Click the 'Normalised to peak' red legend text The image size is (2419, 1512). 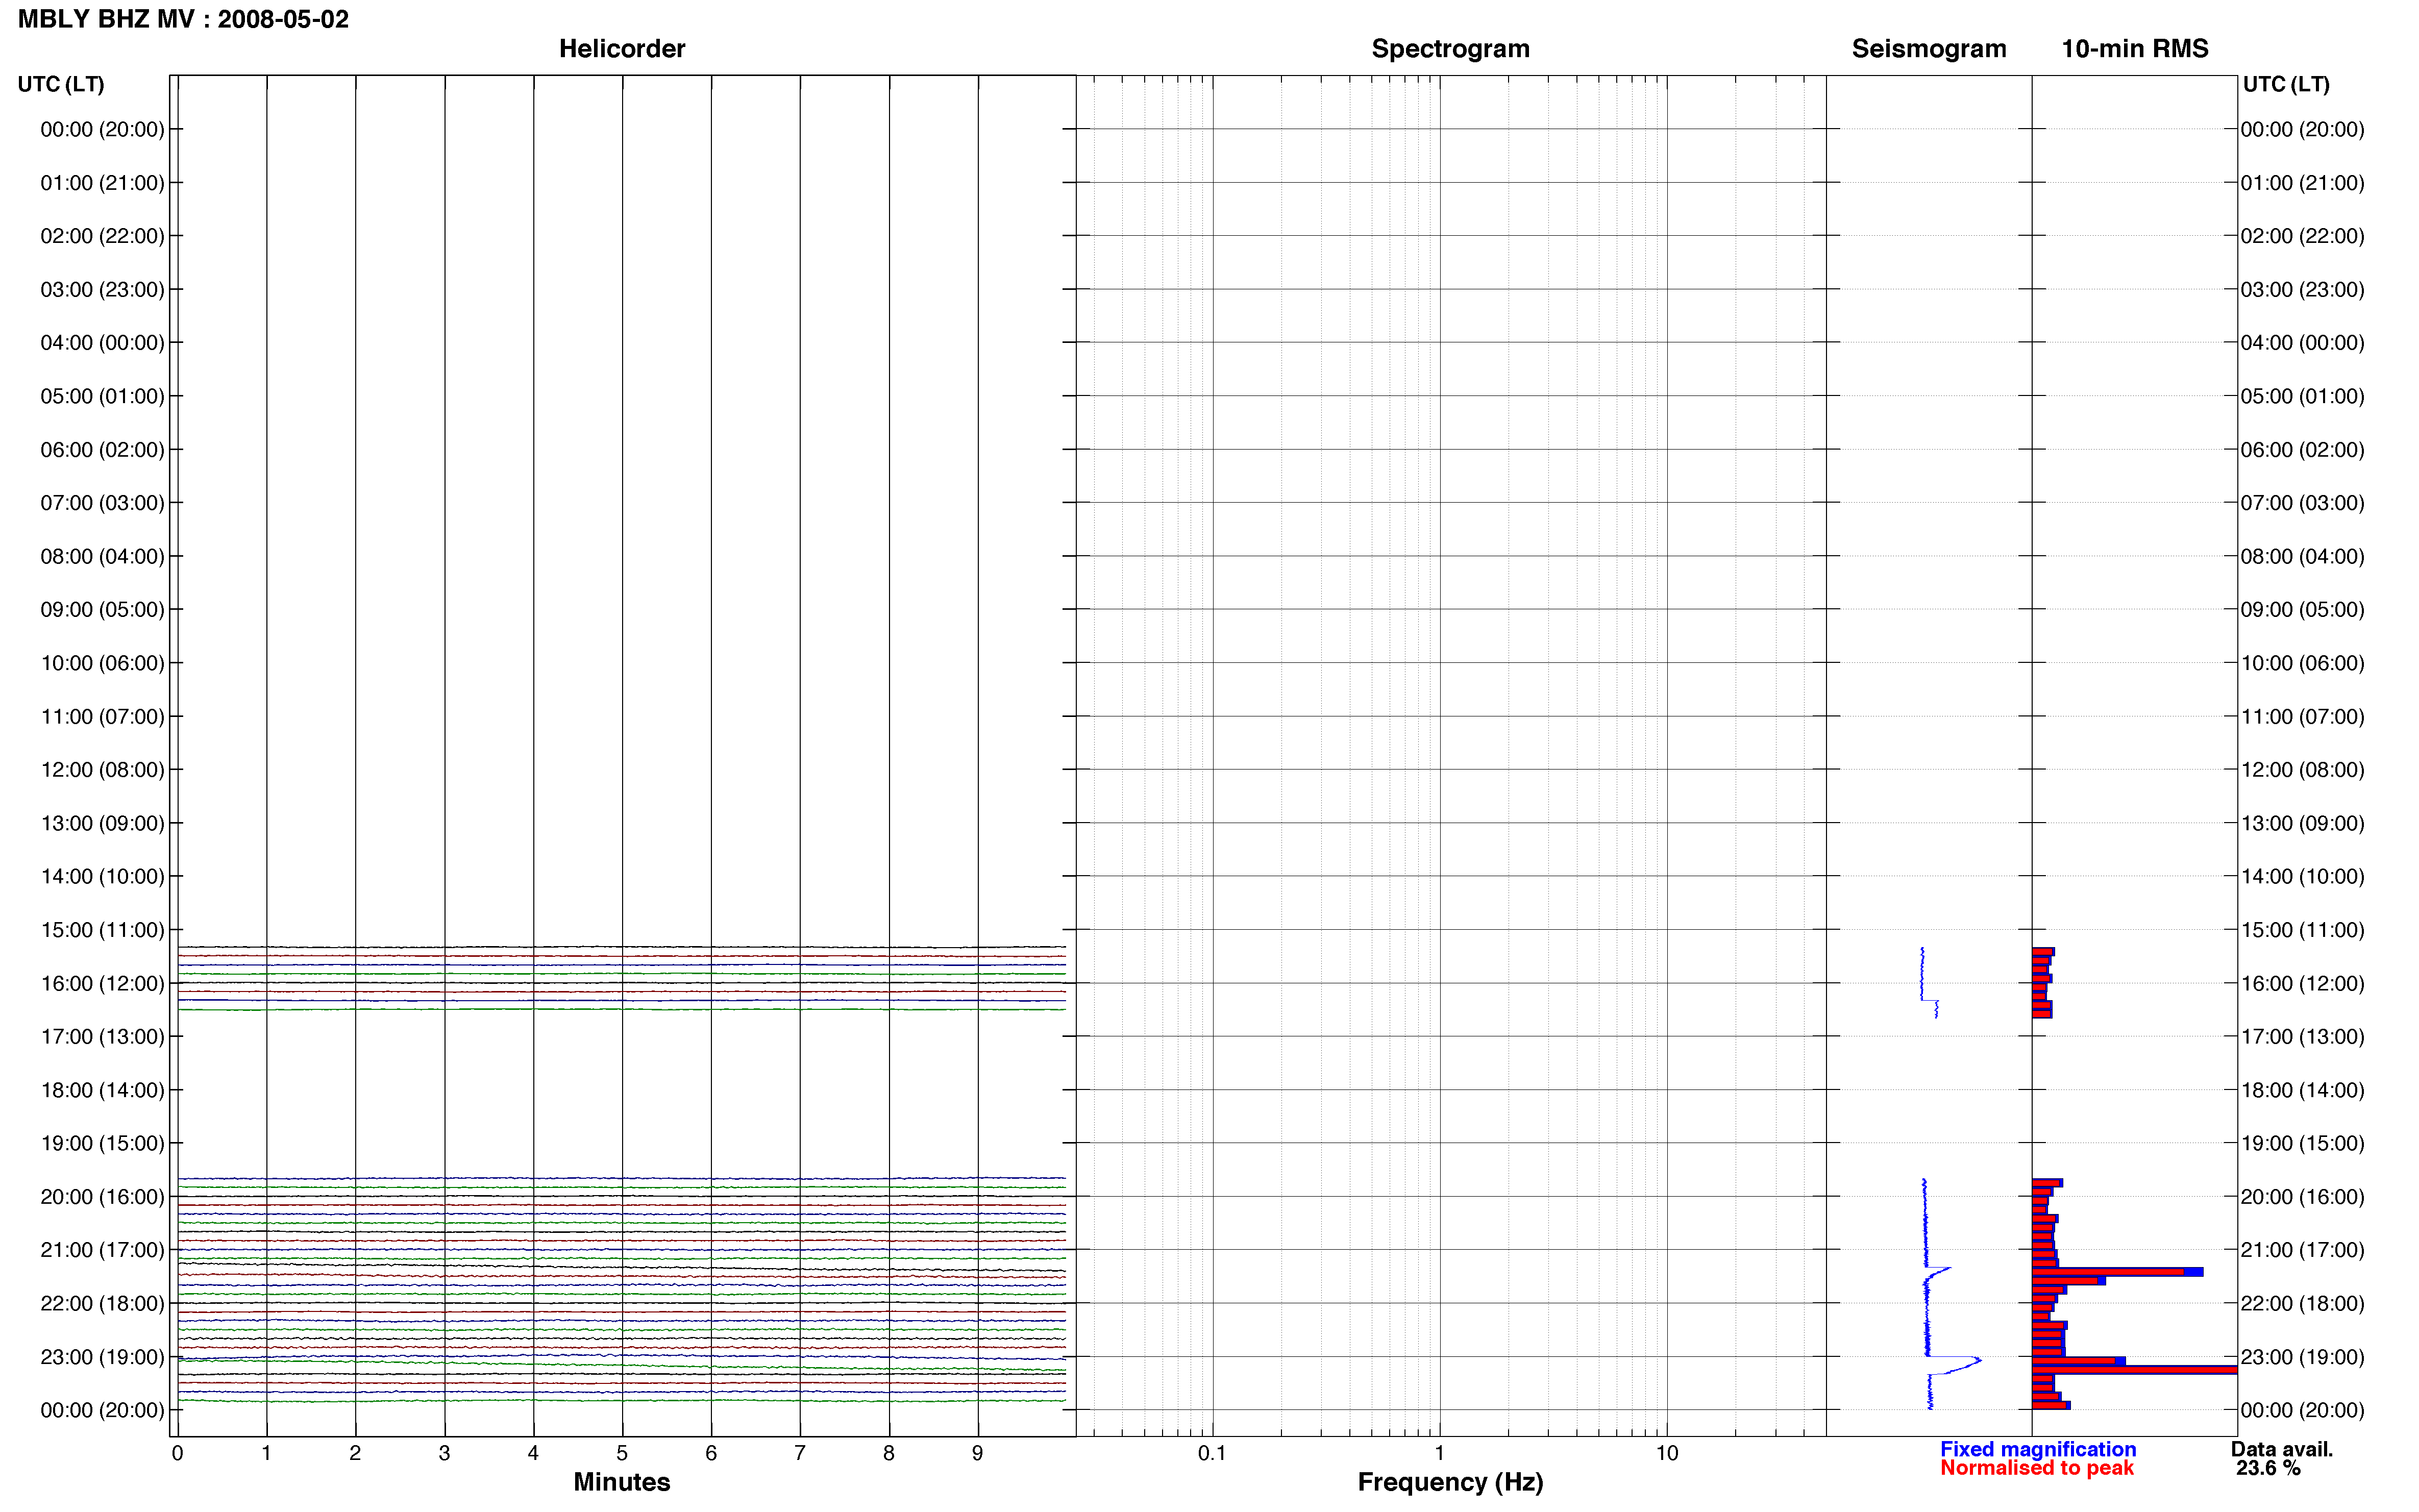2037,1468
